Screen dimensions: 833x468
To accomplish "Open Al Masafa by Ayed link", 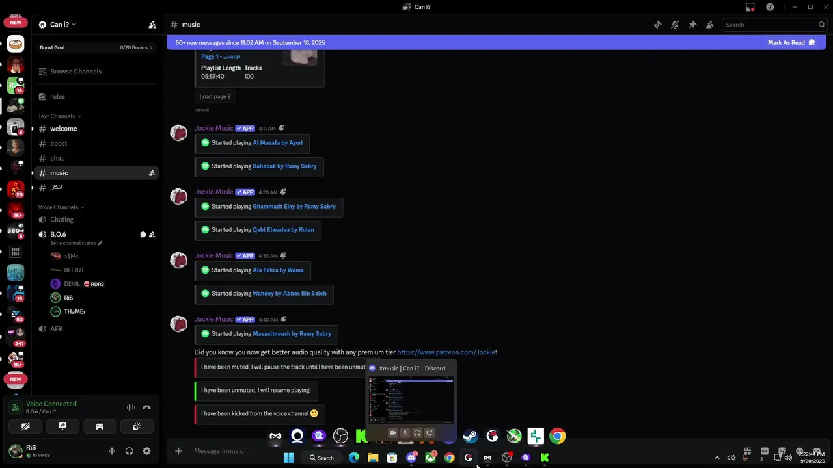I will coord(277,143).
